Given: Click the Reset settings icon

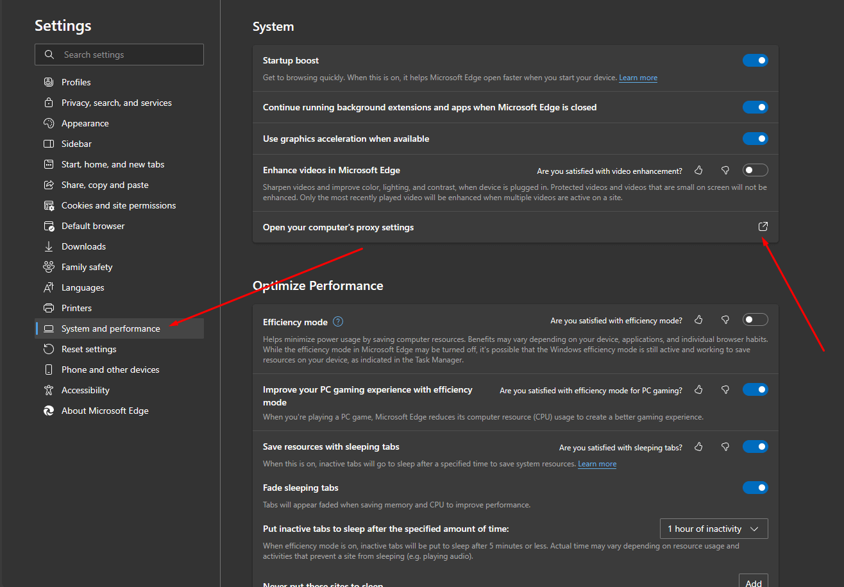Looking at the screenshot, I should click(x=49, y=349).
